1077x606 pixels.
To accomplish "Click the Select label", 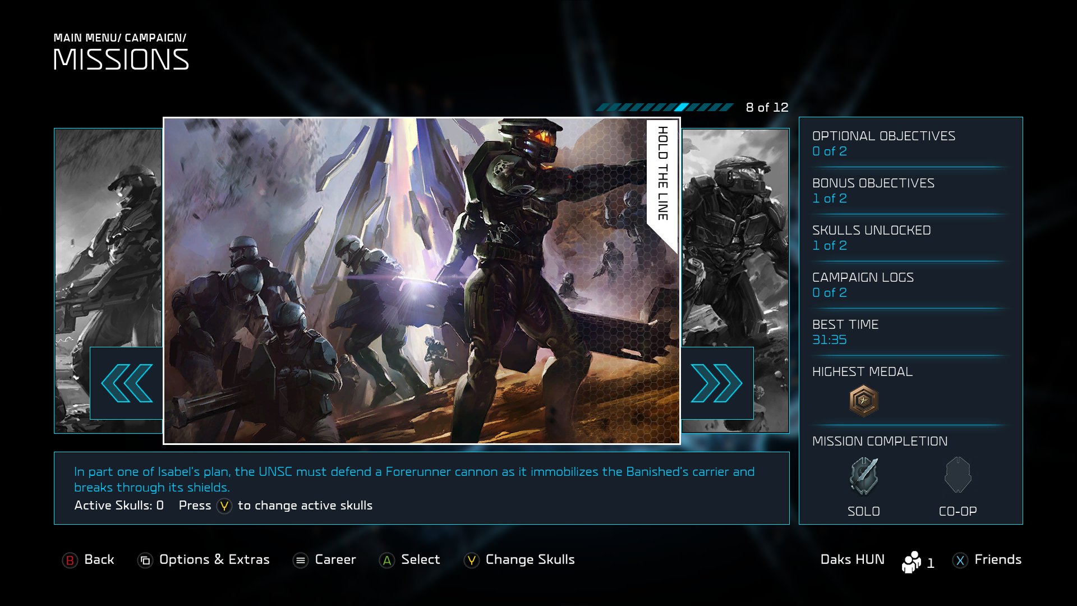I will point(421,559).
